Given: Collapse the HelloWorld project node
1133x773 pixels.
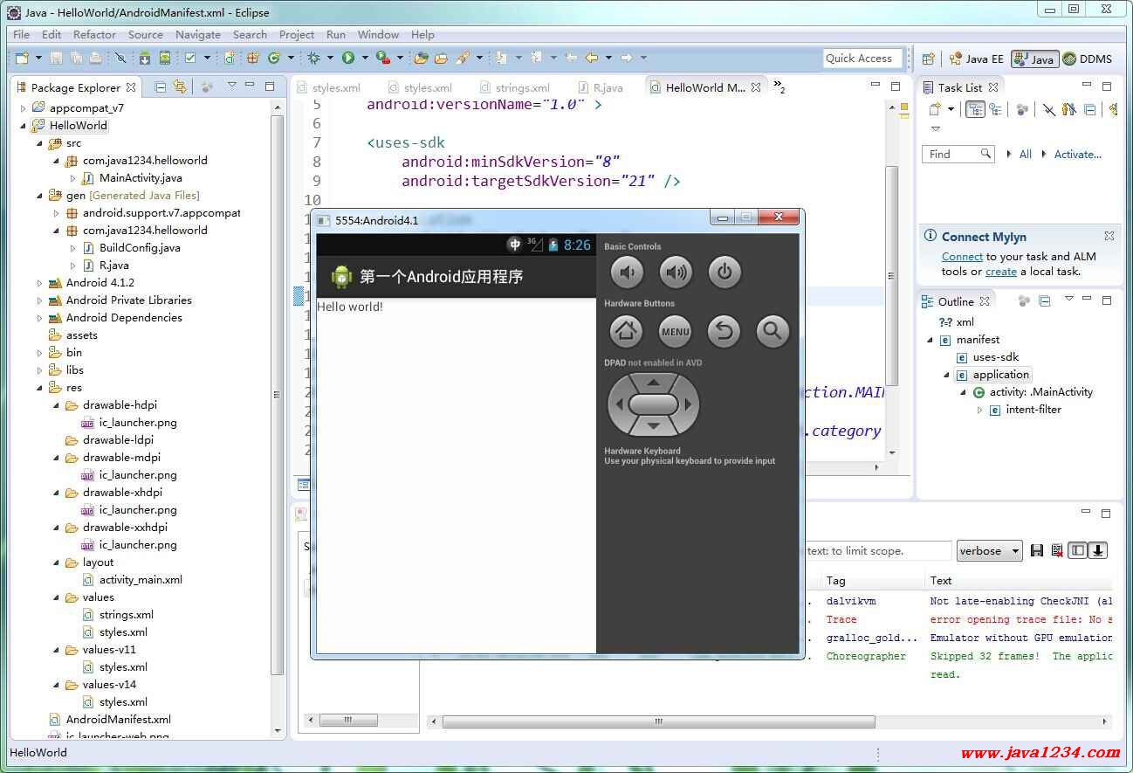Looking at the screenshot, I should (x=24, y=126).
